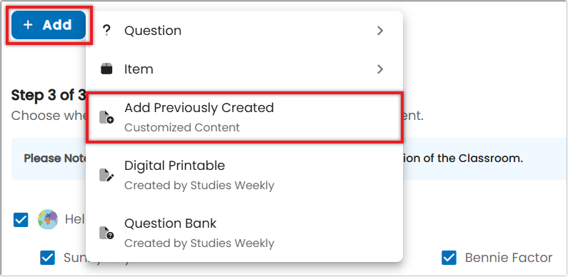Select Add Previously Created Customized Content
Image resolution: width=568 pixels, height=277 pixels.
tap(244, 117)
